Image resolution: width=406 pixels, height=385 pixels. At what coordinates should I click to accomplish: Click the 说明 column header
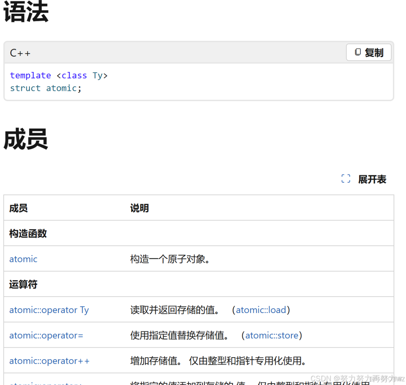tap(139, 208)
